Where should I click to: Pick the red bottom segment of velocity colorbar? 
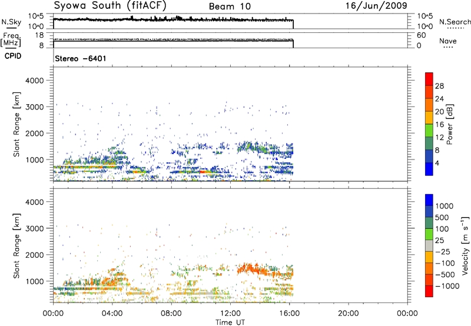(429, 291)
